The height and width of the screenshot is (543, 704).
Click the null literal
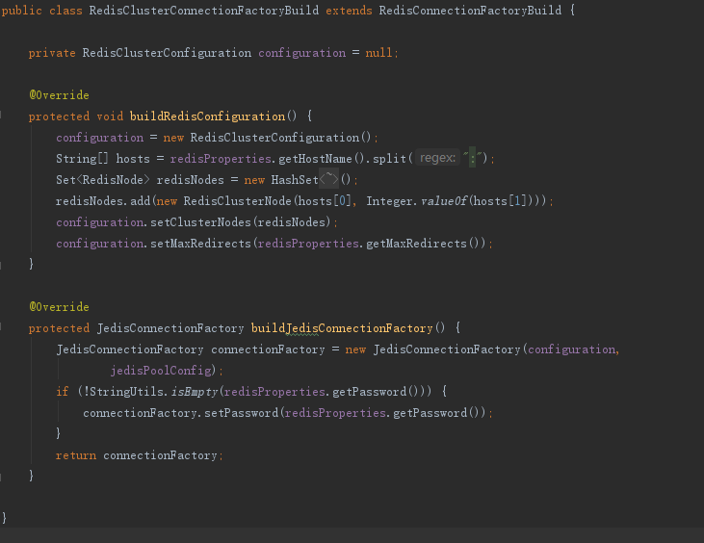378,53
